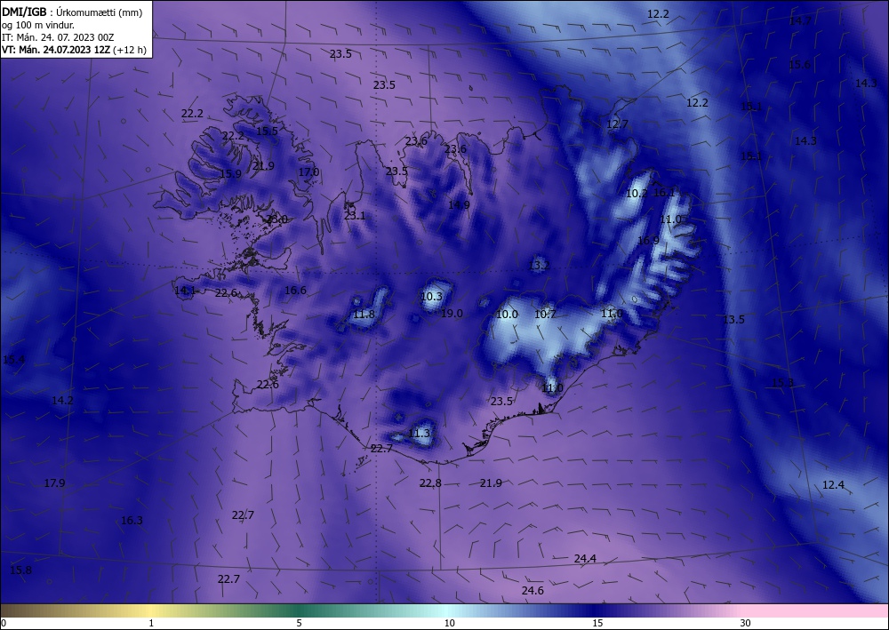889x630 pixels.
Task: Click the "(+12 h)" forecast offset
Action: click(130, 50)
